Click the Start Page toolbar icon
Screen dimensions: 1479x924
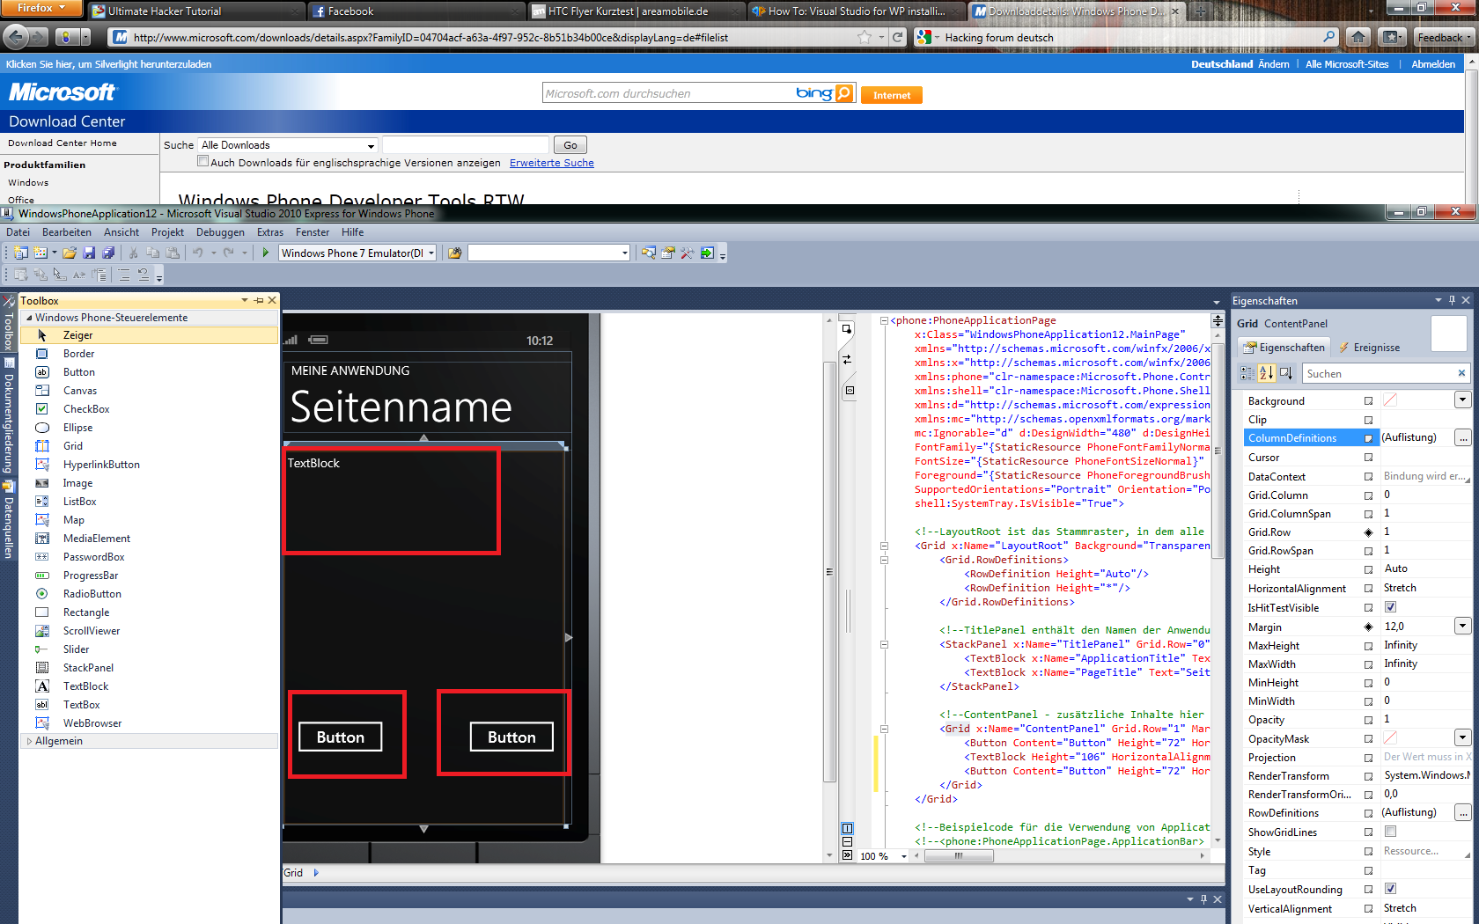(707, 253)
